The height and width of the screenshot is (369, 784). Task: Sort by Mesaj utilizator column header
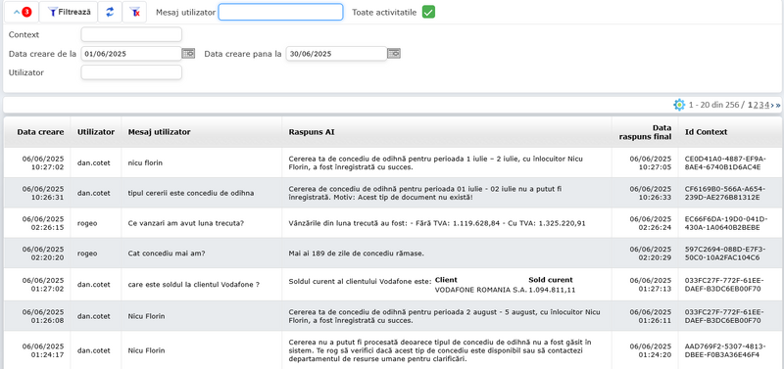(159, 132)
